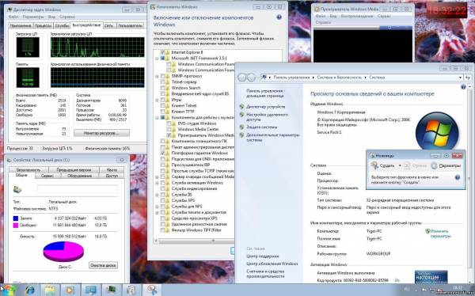Image resolution: width=475 pixels, height=296 pixels.
Task: Click the shield icon beside Настройка удаленного доступа
Action: [241, 115]
